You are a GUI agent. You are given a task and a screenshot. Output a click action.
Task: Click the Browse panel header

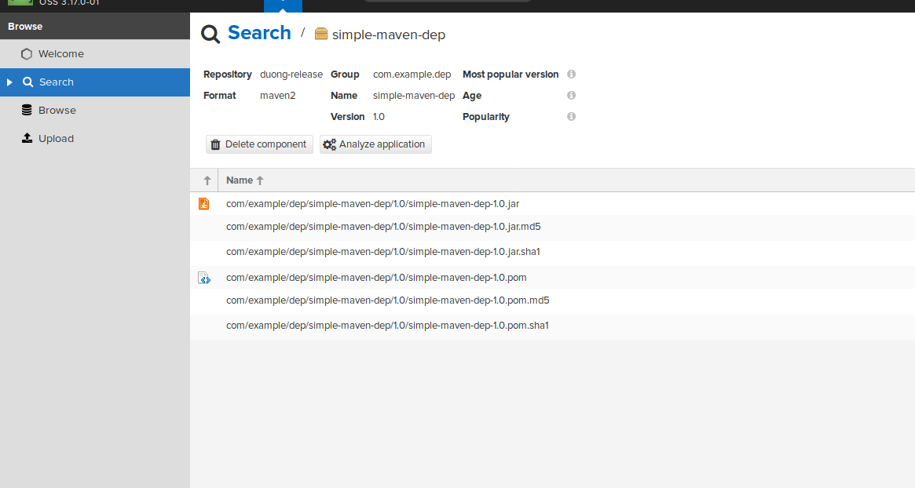tap(95, 26)
